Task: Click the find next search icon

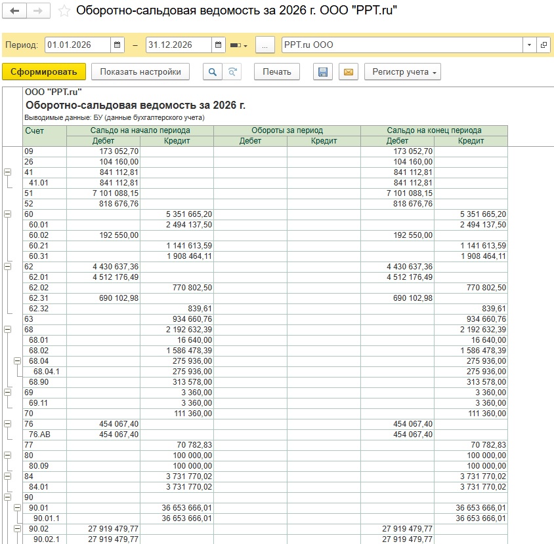Action: tap(232, 71)
